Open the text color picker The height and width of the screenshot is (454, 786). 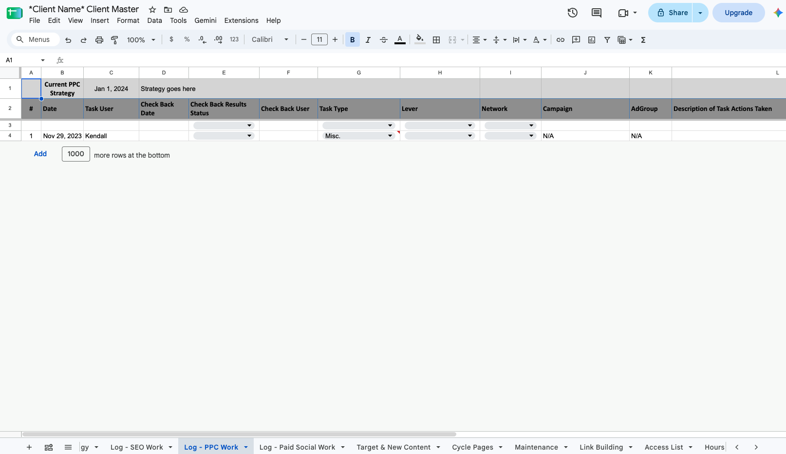click(x=400, y=40)
